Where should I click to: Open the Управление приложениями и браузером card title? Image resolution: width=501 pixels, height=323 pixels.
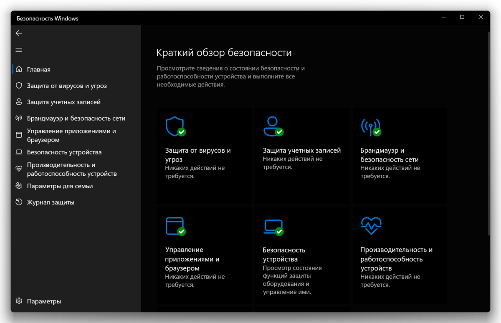(x=192, y=259)
